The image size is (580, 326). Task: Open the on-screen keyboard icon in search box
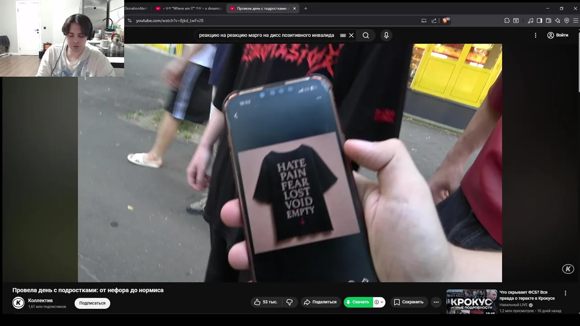(x=343, y=35)
